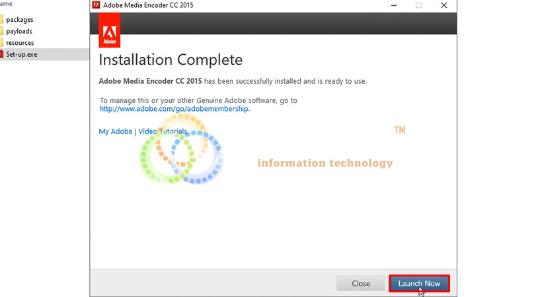Open the My Adobe link
This screenshot has height=297, width=542.
pos(116,131)
